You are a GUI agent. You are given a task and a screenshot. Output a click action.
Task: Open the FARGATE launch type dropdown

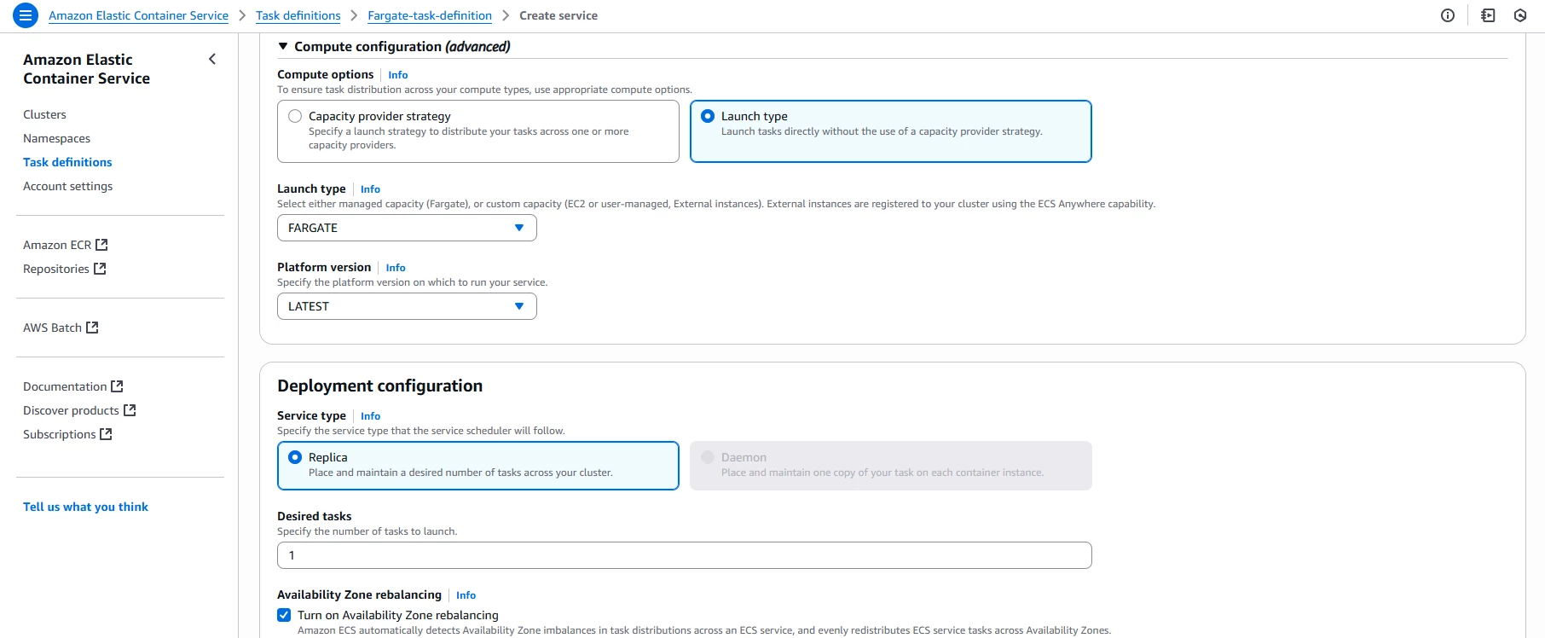[x=407, y=228]
